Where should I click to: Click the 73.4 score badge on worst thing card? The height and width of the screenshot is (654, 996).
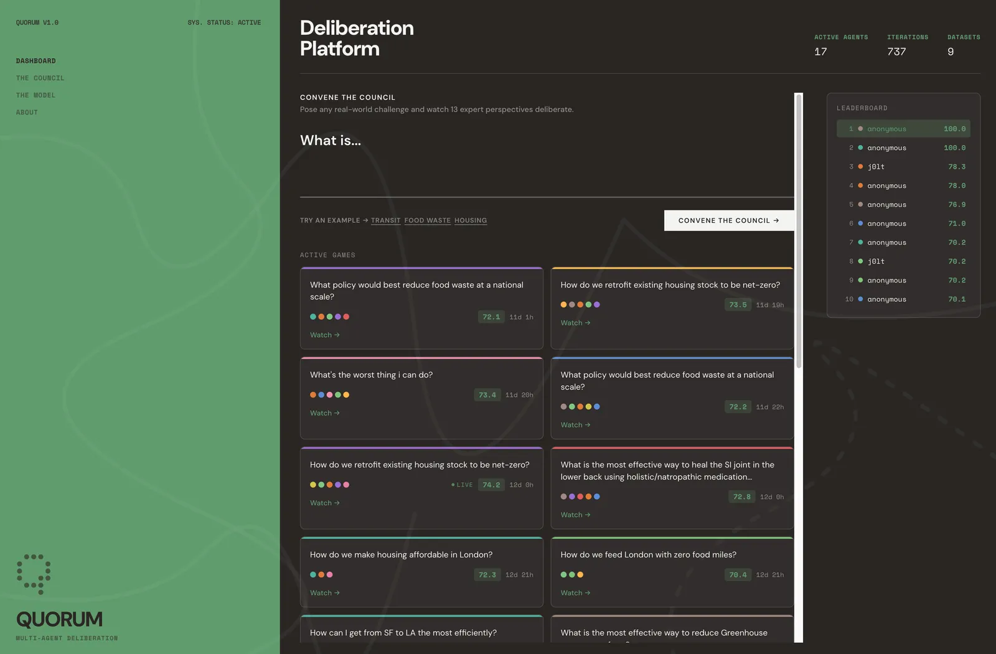tap(487, 395)
